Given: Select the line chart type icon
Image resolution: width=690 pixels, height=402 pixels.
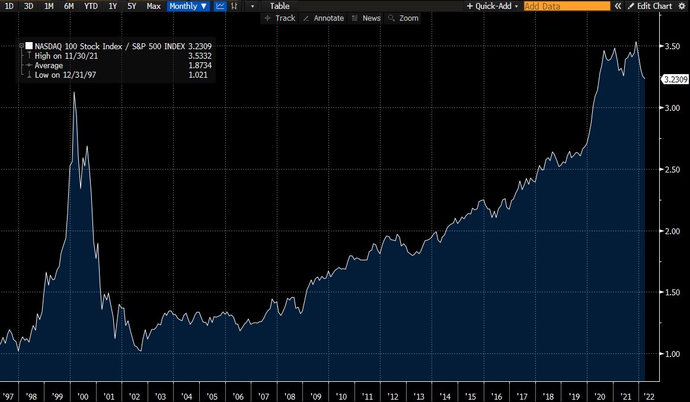Looking at the screenshot, I should click(x=220, y=6).
